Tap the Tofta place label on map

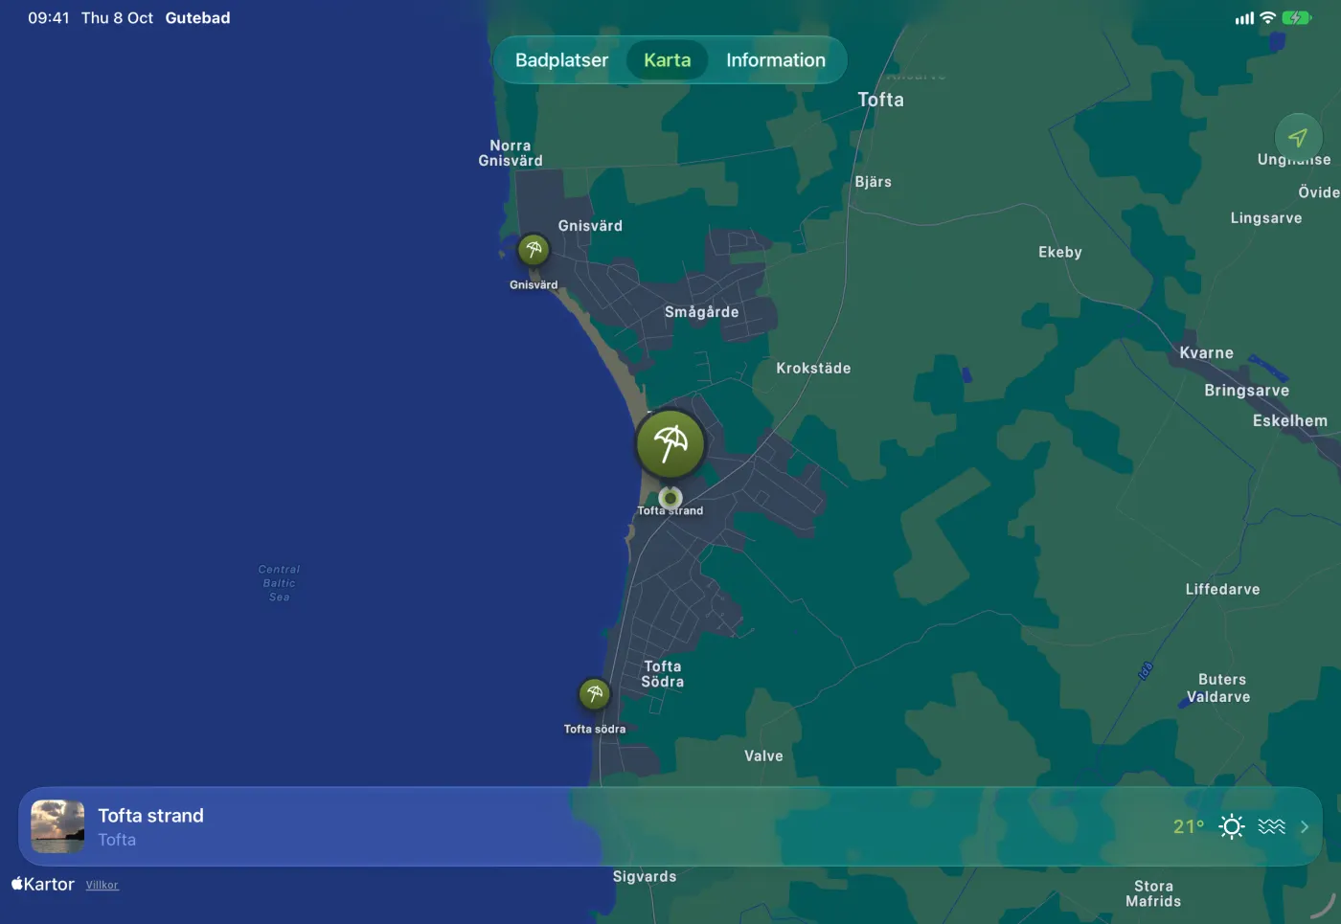click(881, 100)
